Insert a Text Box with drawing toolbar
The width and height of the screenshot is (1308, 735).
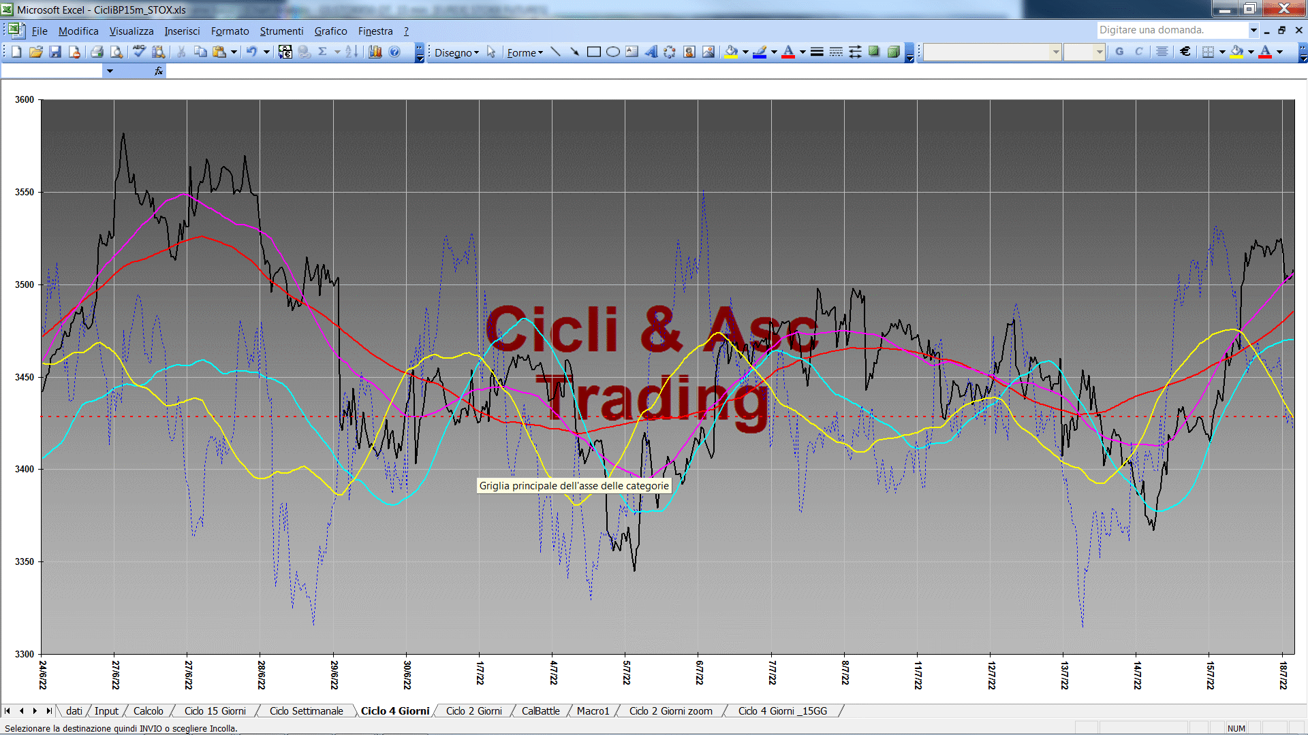tap(632, 52)
